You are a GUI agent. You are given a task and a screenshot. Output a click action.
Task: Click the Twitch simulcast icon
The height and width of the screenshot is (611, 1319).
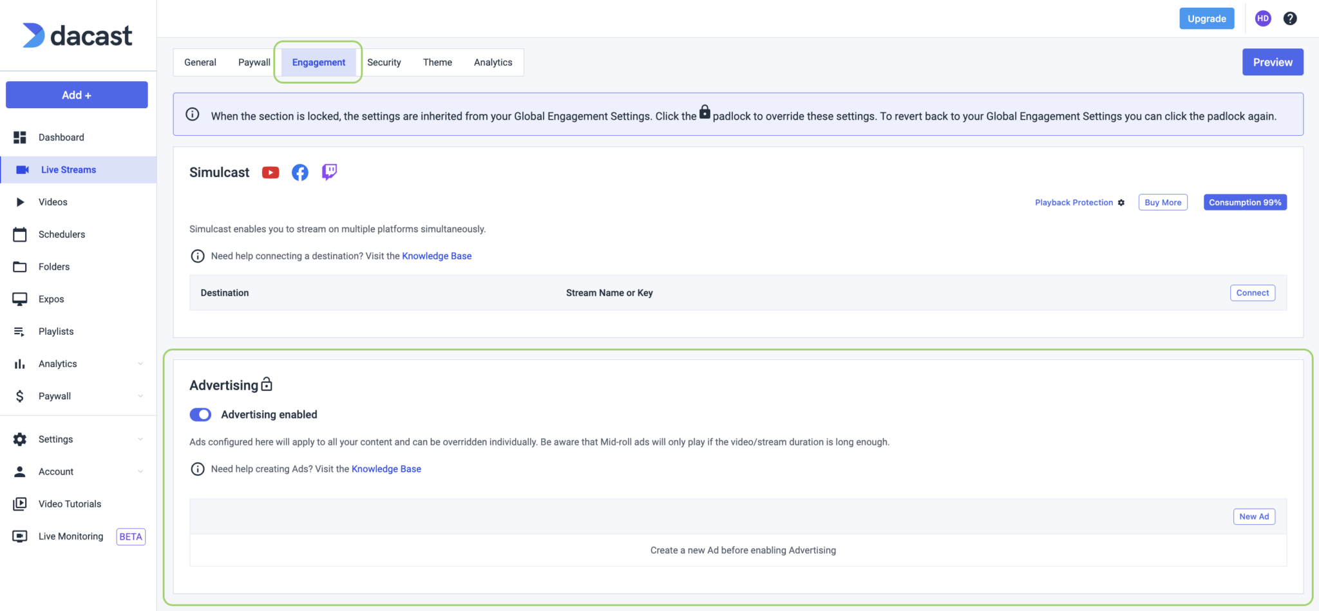tap(329, 172)
